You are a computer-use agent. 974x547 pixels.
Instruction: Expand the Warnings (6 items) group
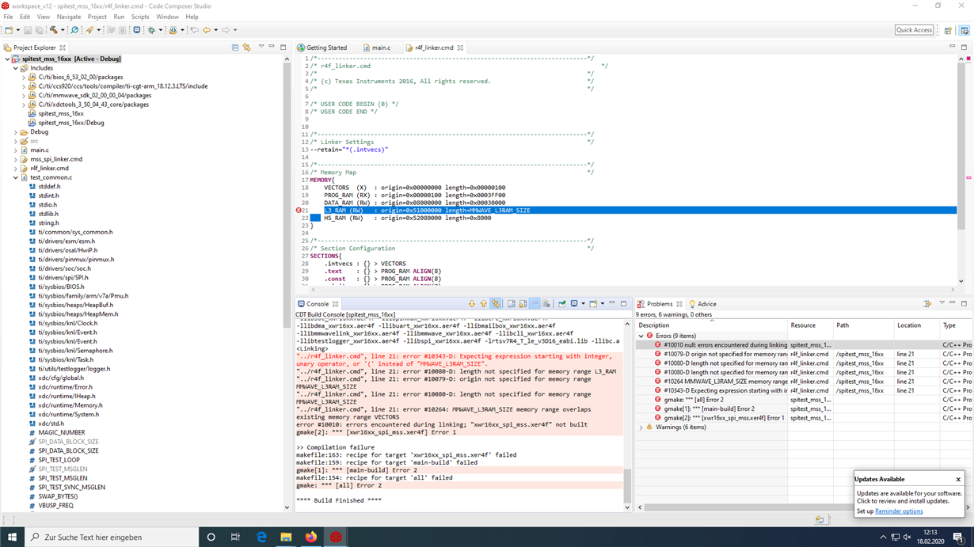pos(641,427)
